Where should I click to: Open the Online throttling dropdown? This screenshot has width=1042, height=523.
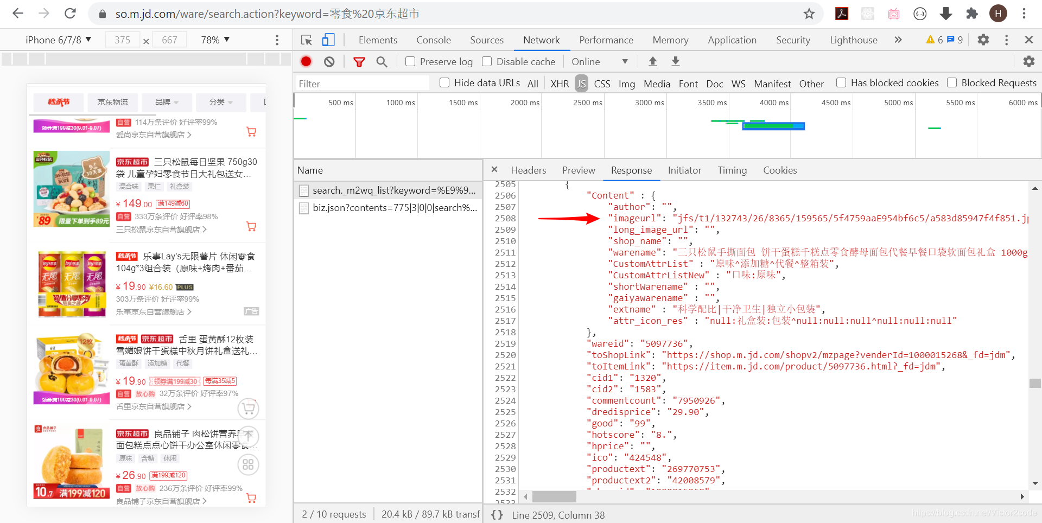coord(599,61)
